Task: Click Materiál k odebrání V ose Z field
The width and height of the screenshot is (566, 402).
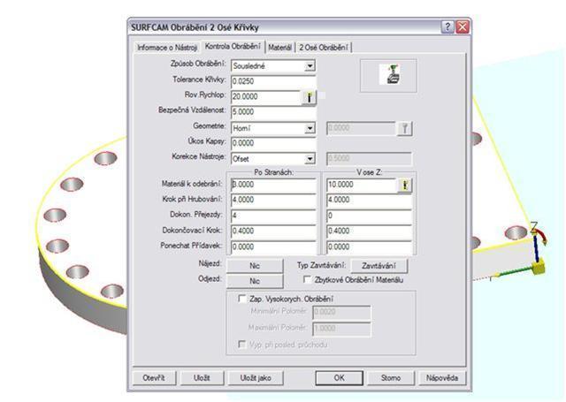Action: 362,185
